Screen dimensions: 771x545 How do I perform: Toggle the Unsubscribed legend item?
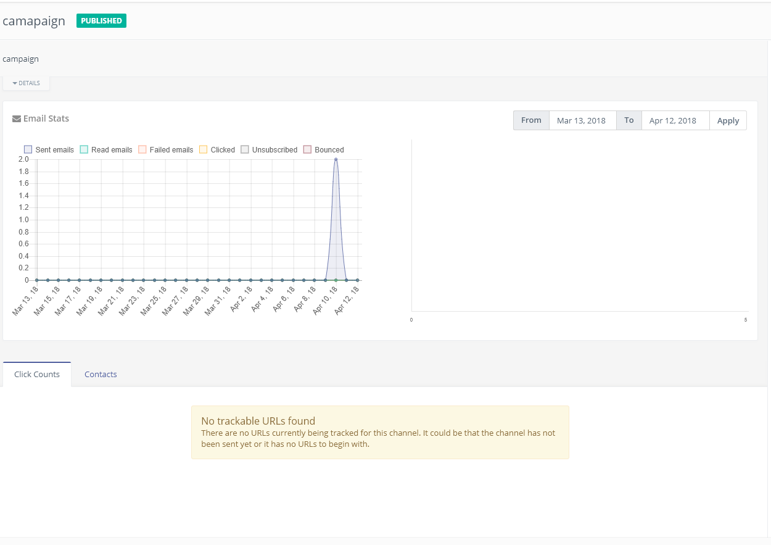tap(269, 149)
